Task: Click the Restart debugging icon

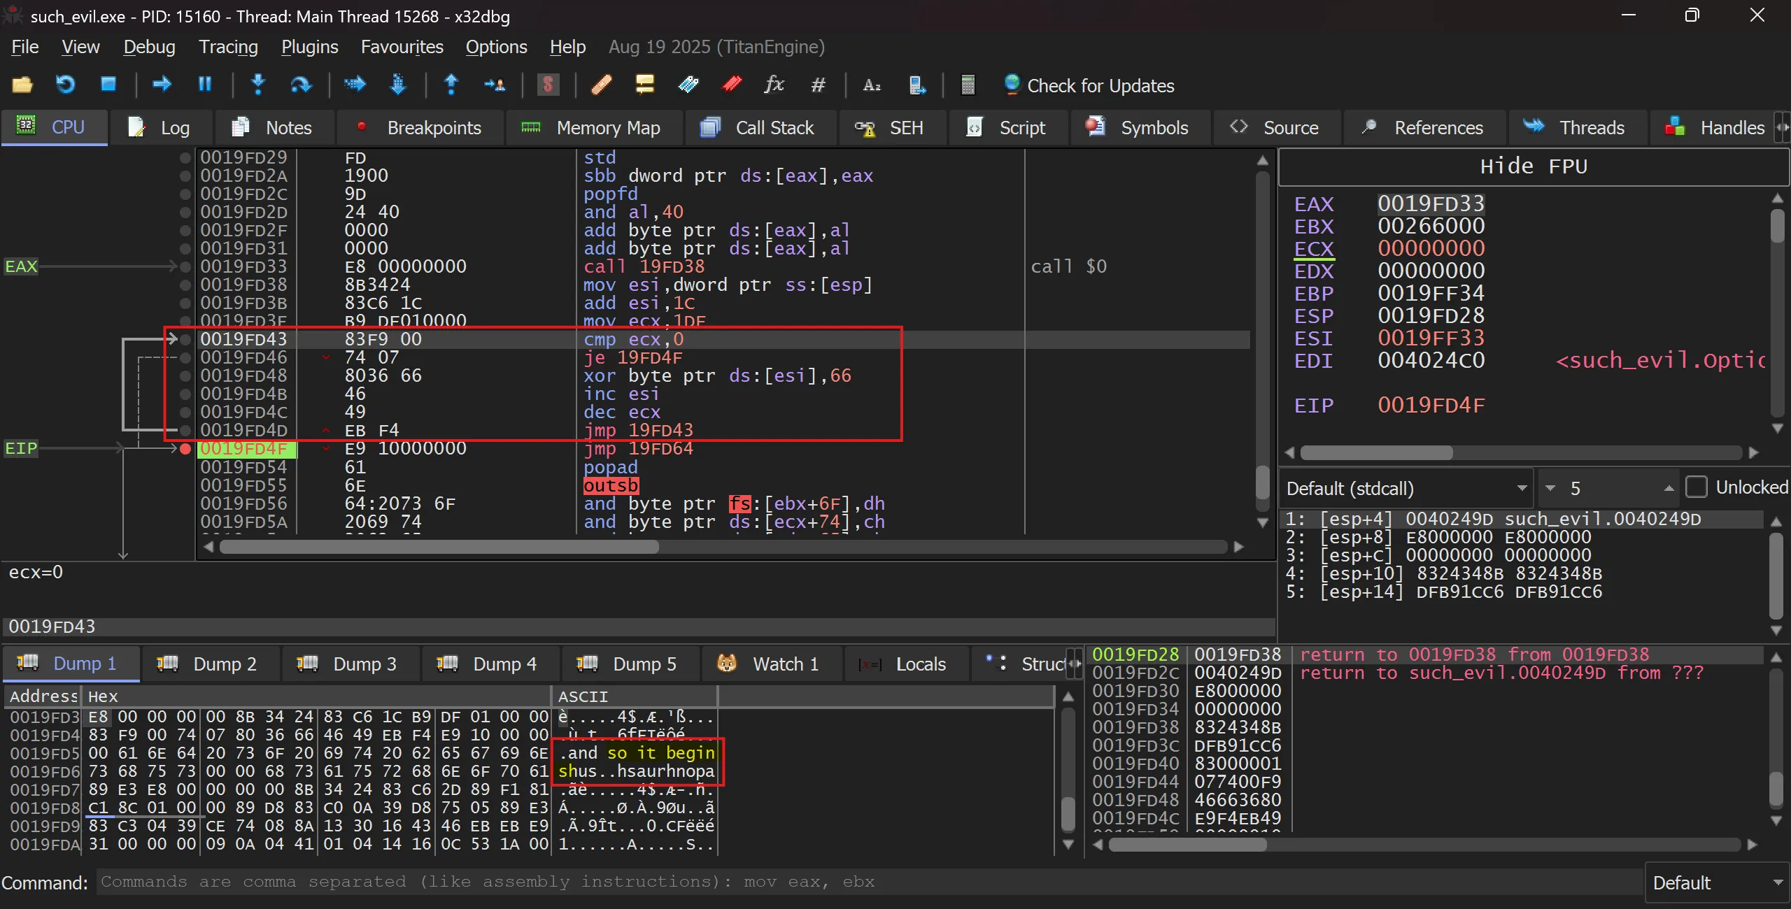Action: (65, 85)
